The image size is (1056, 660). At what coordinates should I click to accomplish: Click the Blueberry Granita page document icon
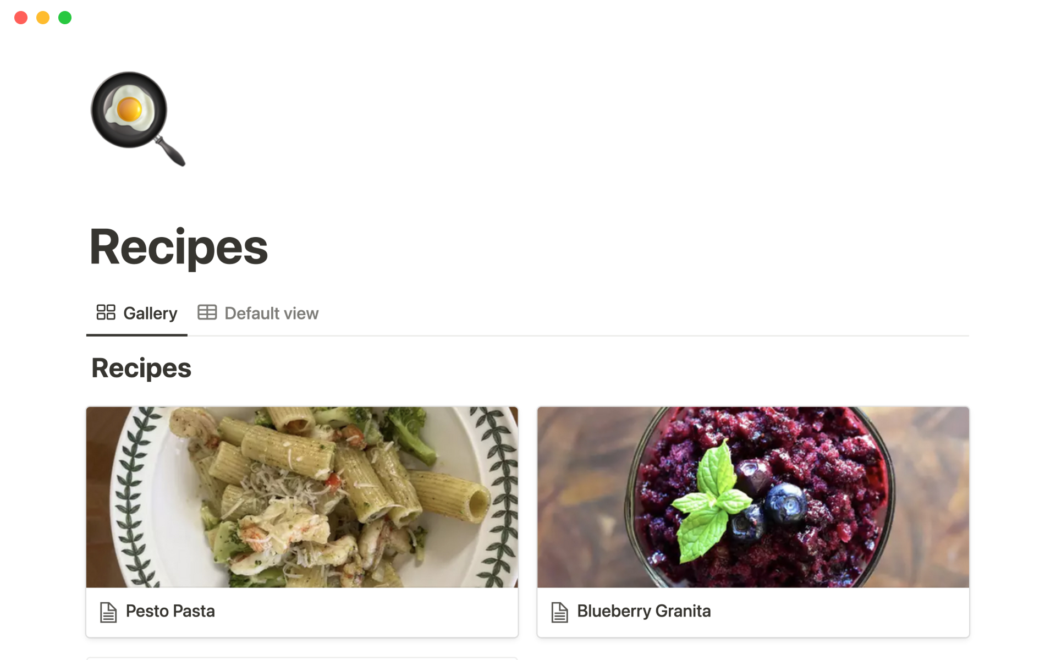pyautogui.click(x=559, y=612)
